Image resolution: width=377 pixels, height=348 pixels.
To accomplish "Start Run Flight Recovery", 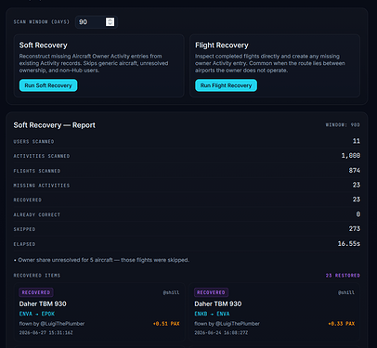I will [x=226, y=85].
